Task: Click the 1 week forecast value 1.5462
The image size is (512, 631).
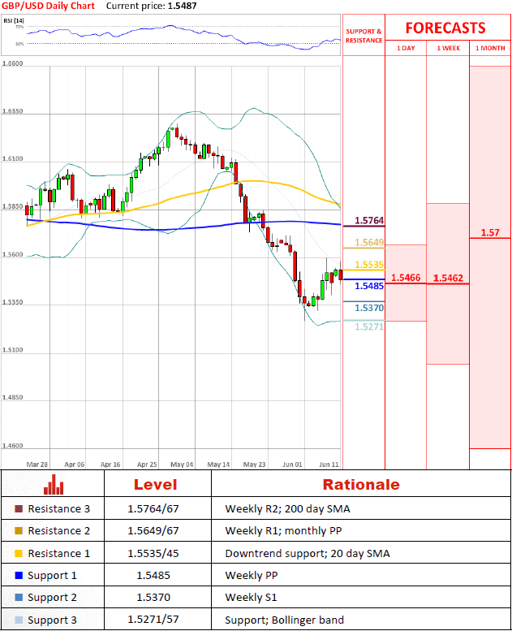Action: pyautogui.click(x=448, y=278)
